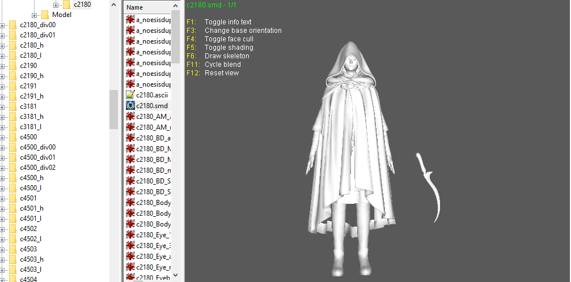Select the c4500_l folder name
This screenshot has height=282, width=571.
31,188
